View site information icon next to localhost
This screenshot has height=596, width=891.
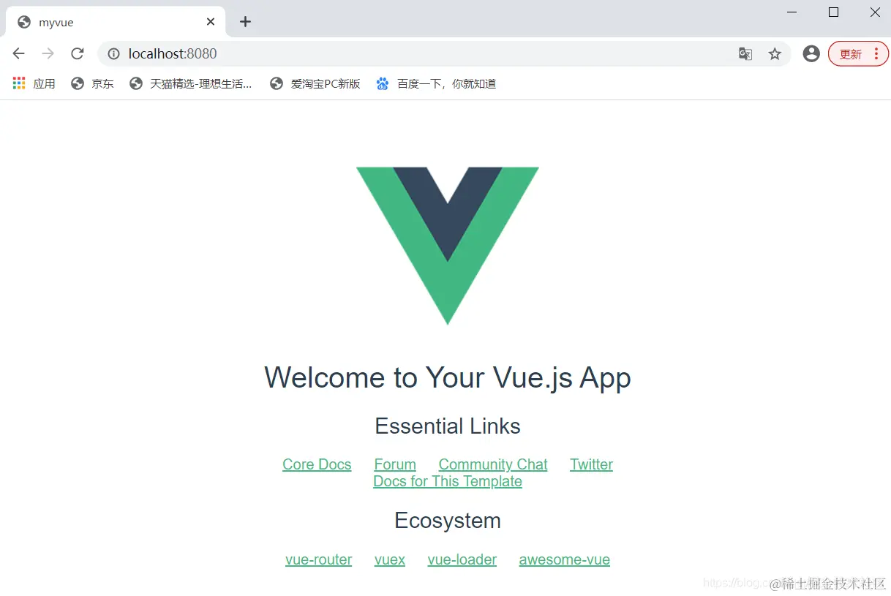coord(113,53)
